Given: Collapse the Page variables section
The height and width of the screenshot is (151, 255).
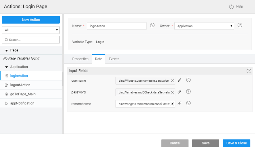Looking at the screenshot, I should point(7,50).
